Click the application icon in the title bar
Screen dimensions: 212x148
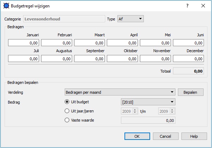coord(6,6)
